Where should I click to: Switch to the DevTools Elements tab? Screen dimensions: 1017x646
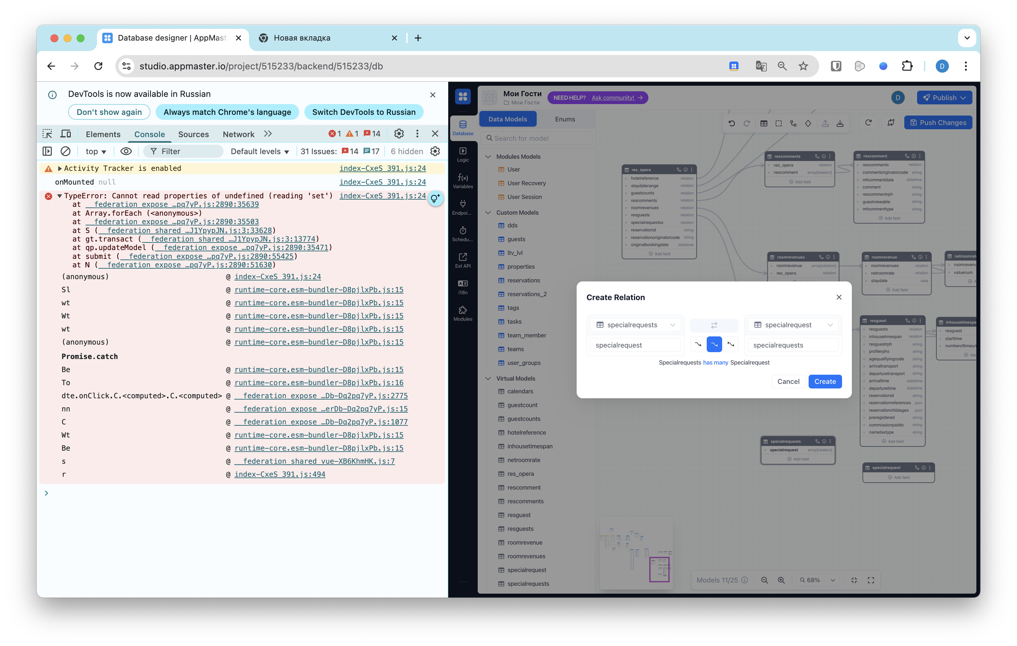pos(103,134)
